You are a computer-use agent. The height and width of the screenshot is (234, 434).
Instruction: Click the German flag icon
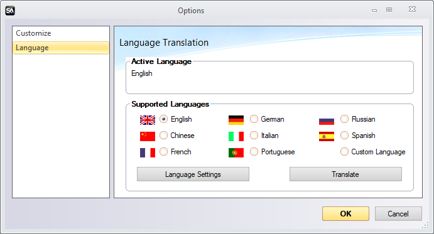(236, 120)
